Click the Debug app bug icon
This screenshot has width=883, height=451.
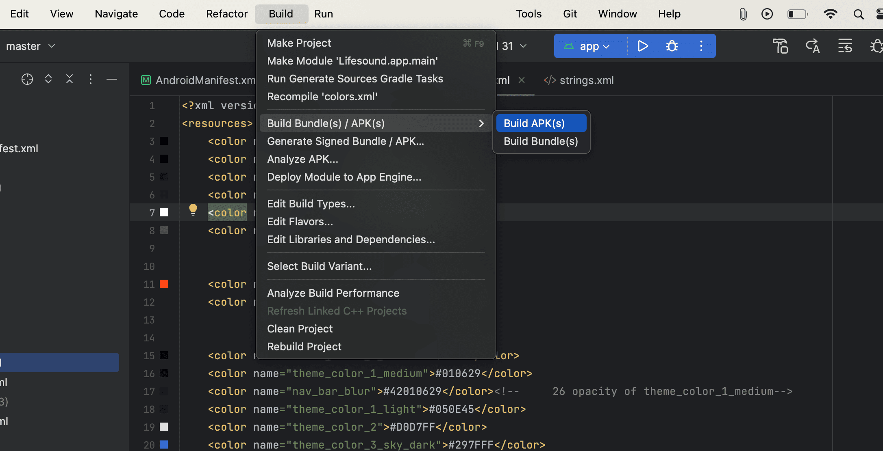point(672,46)
